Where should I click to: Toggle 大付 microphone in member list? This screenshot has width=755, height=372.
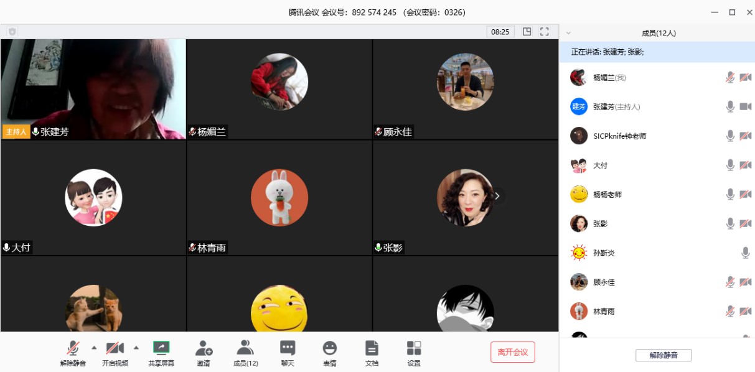click(x=730, y=165)
